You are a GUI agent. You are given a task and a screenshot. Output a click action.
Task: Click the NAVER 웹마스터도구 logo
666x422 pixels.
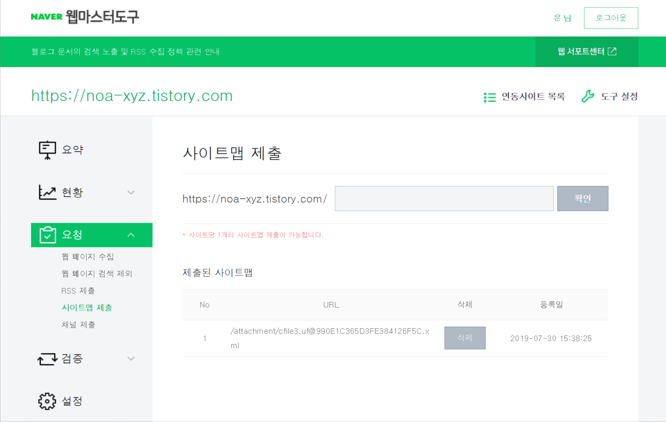[x=85, y=17]
